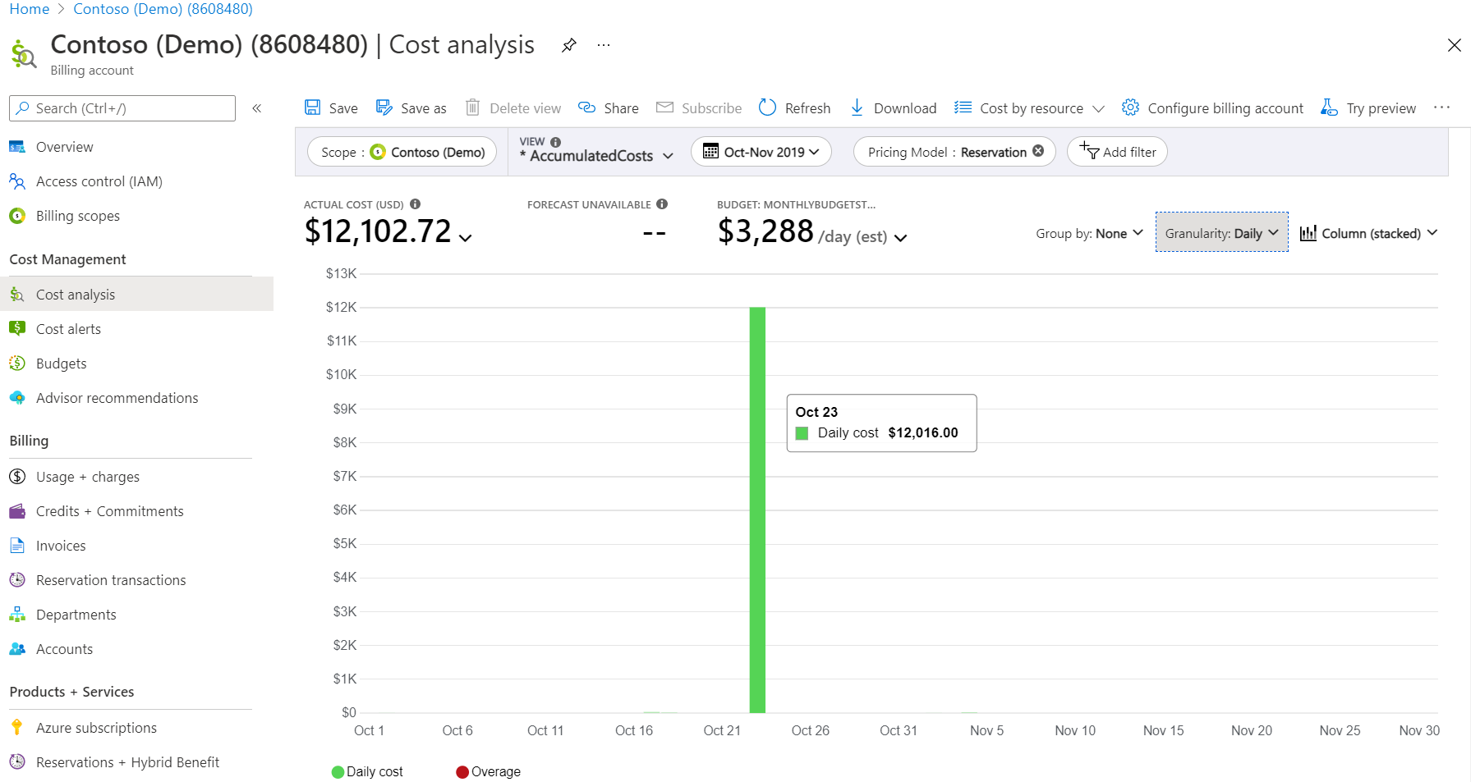The image size is (1471, 782).
Task: Click the Cost alerts icon
Action: [17, 329]
